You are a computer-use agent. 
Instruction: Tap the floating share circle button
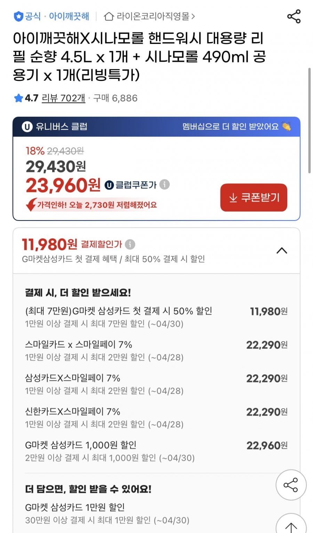pyautogui.click(x=291, y=485)
